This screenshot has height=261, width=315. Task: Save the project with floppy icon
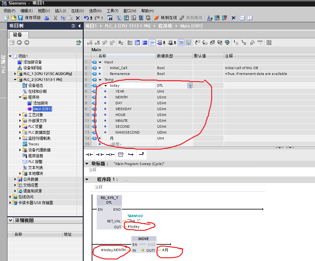coord(20,18)
